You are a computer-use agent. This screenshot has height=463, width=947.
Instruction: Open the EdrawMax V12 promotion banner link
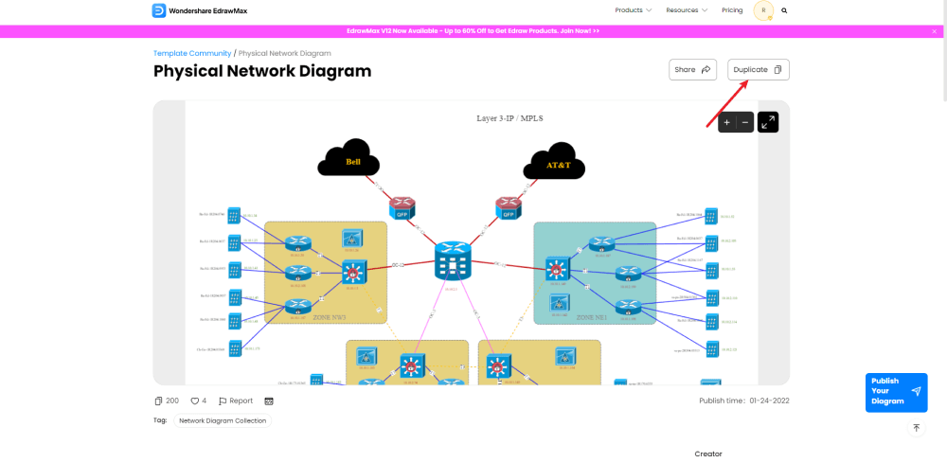click(x=473, y=31)
